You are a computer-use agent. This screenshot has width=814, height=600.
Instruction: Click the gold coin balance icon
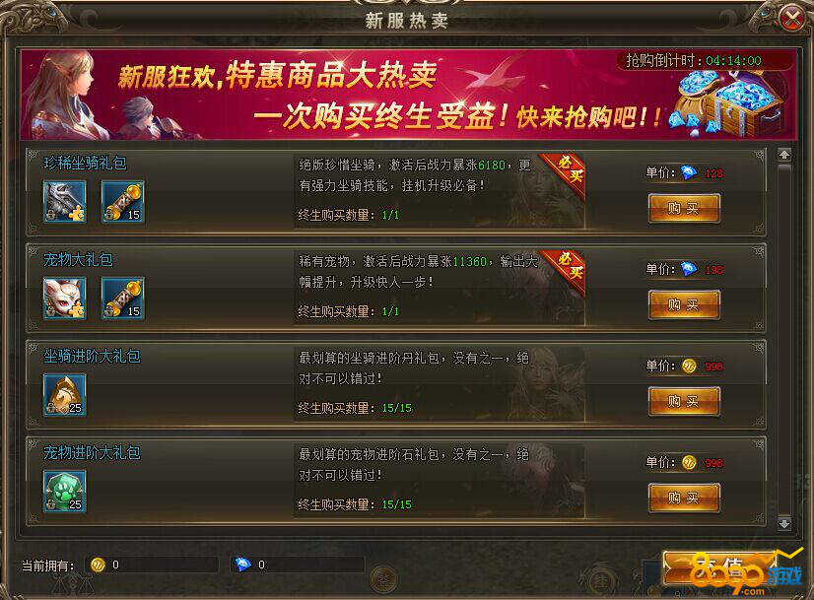pyautogui.click(x=98, y=565)
